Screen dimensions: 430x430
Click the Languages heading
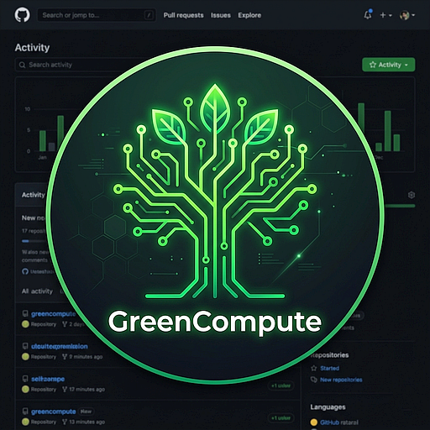point(328,407)
